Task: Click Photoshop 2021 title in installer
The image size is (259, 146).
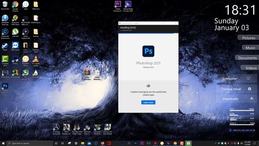Action: pyautogui.click(x=149, y=63)
